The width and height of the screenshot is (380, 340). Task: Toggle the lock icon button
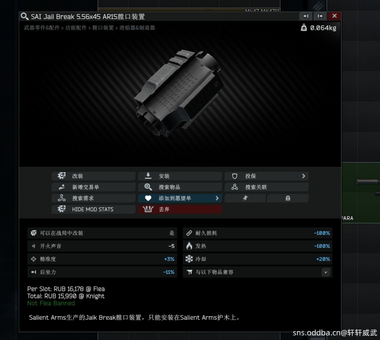[x=288, y=198]
